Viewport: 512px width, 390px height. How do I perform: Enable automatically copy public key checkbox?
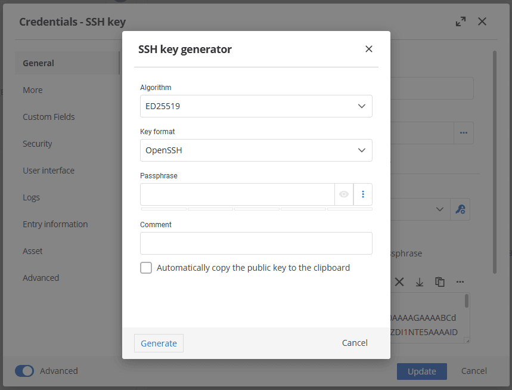click(146, 268)
